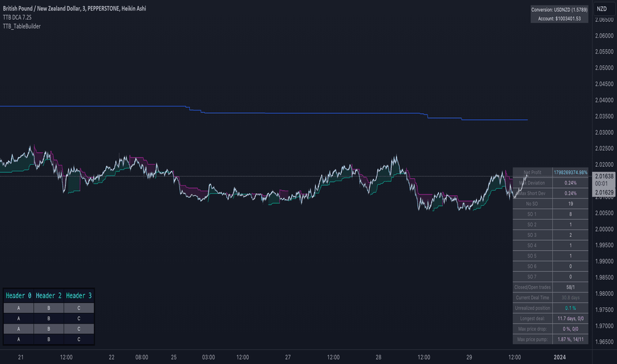Click the 2024 year label on time axis

[559, 357]
